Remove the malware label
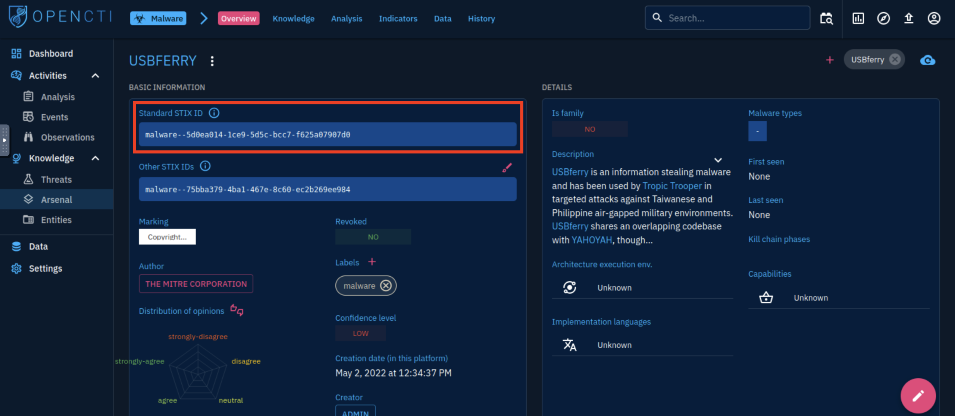Image resolution: width=955 pixels, height=416 pixels. [386, 286]
